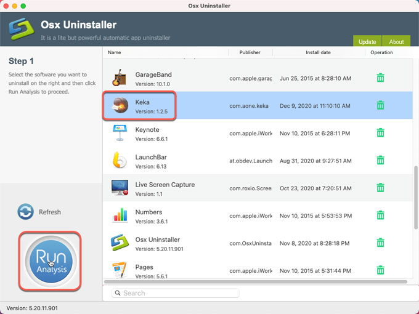The height and width of the screenshot is (314, 419).
Task: Click publisher com.aone.keka
Action: [x=249, y=106]
